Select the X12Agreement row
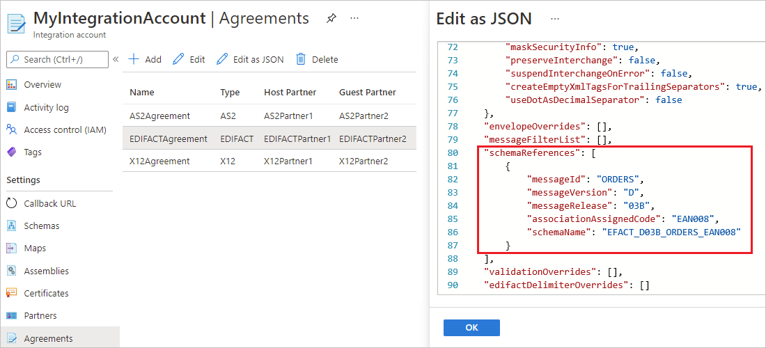The height and width of the screenshot is (348, 766). click(x=269, y=161)
